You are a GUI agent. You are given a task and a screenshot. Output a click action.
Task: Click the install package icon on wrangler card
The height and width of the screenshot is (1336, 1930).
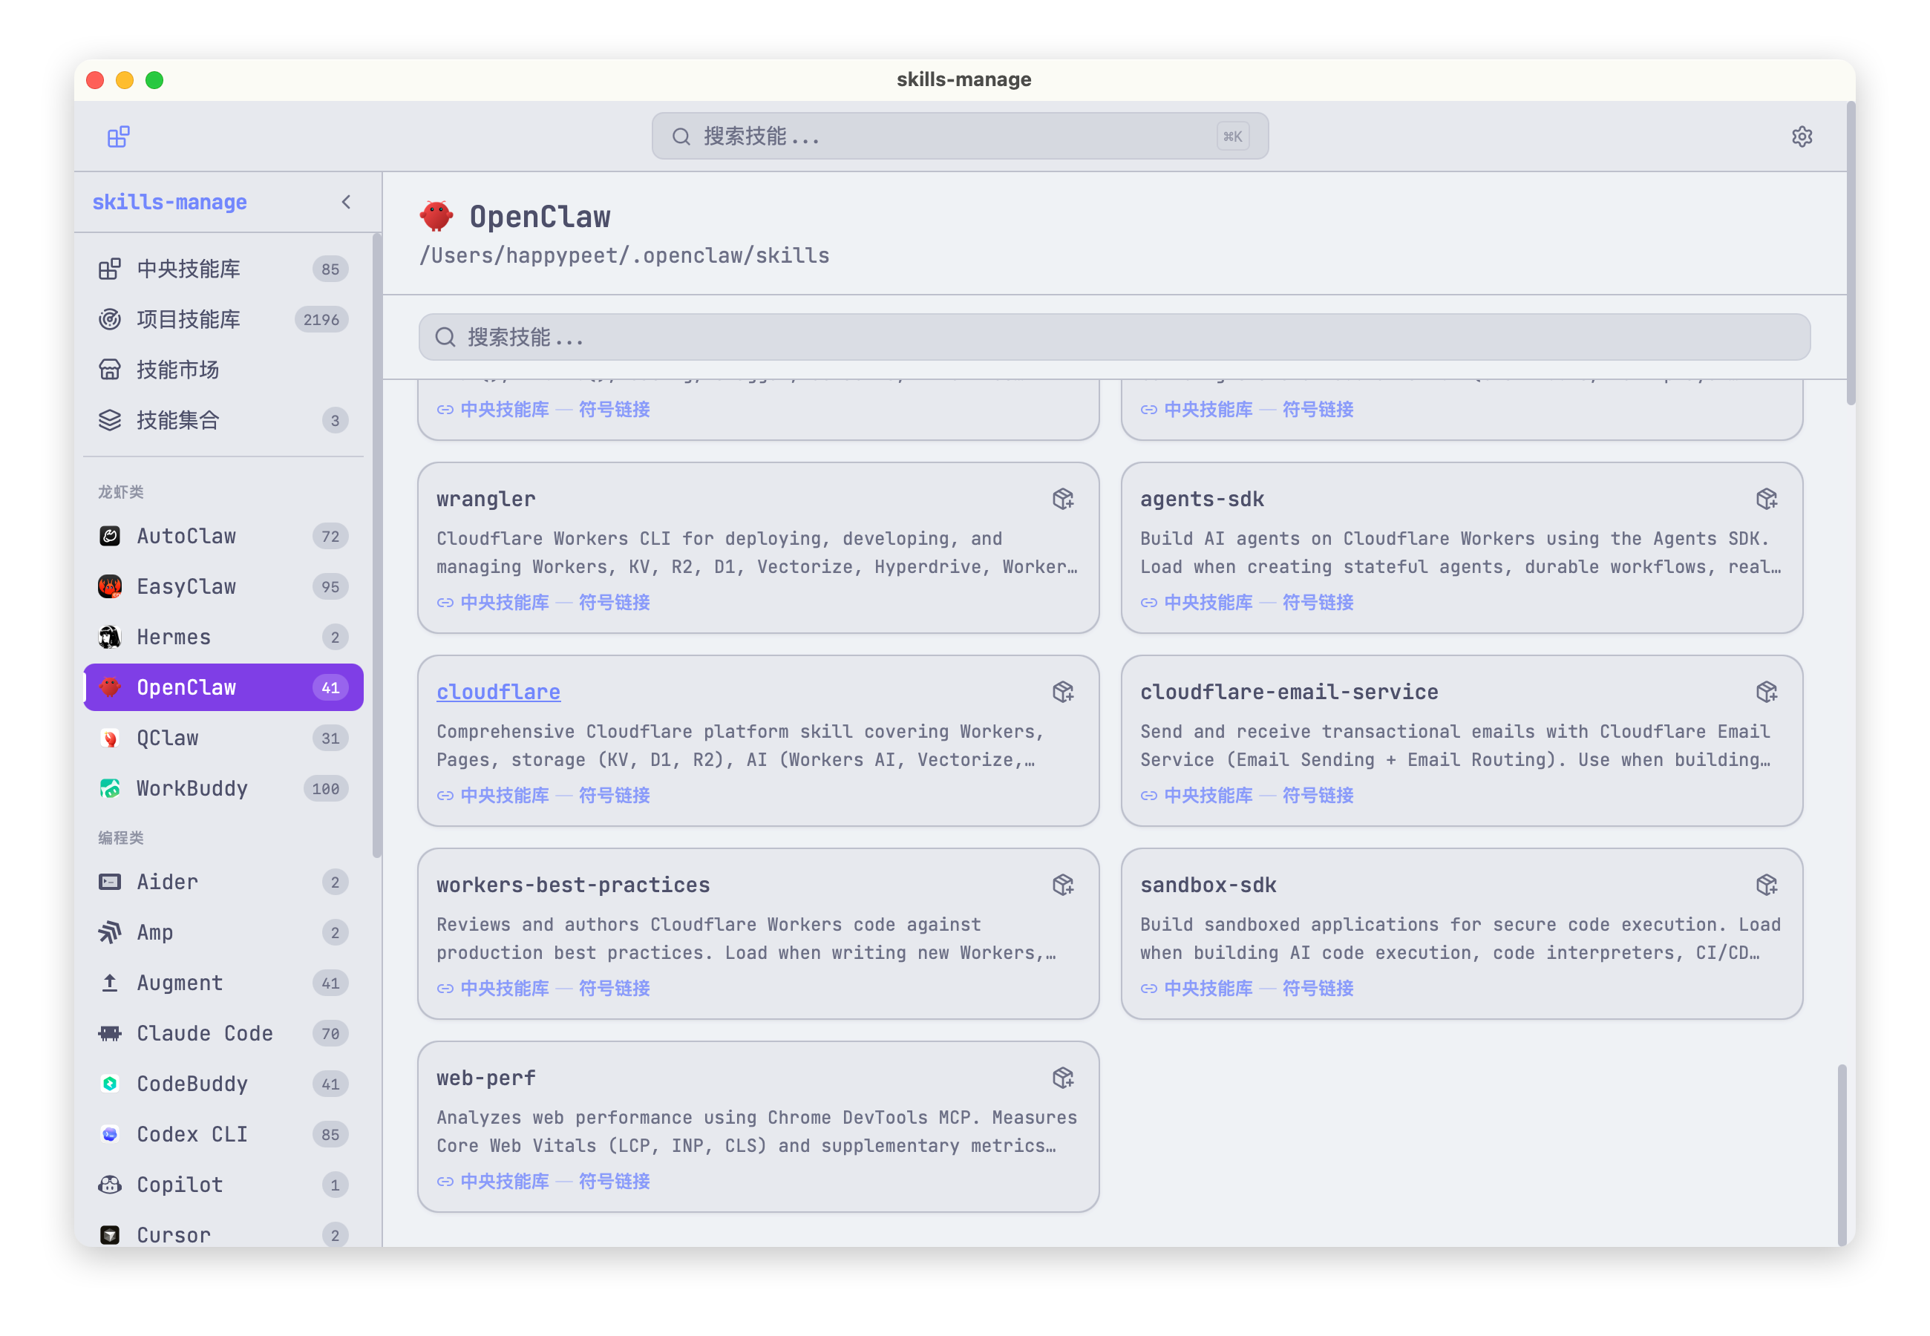coord(1064,498)
